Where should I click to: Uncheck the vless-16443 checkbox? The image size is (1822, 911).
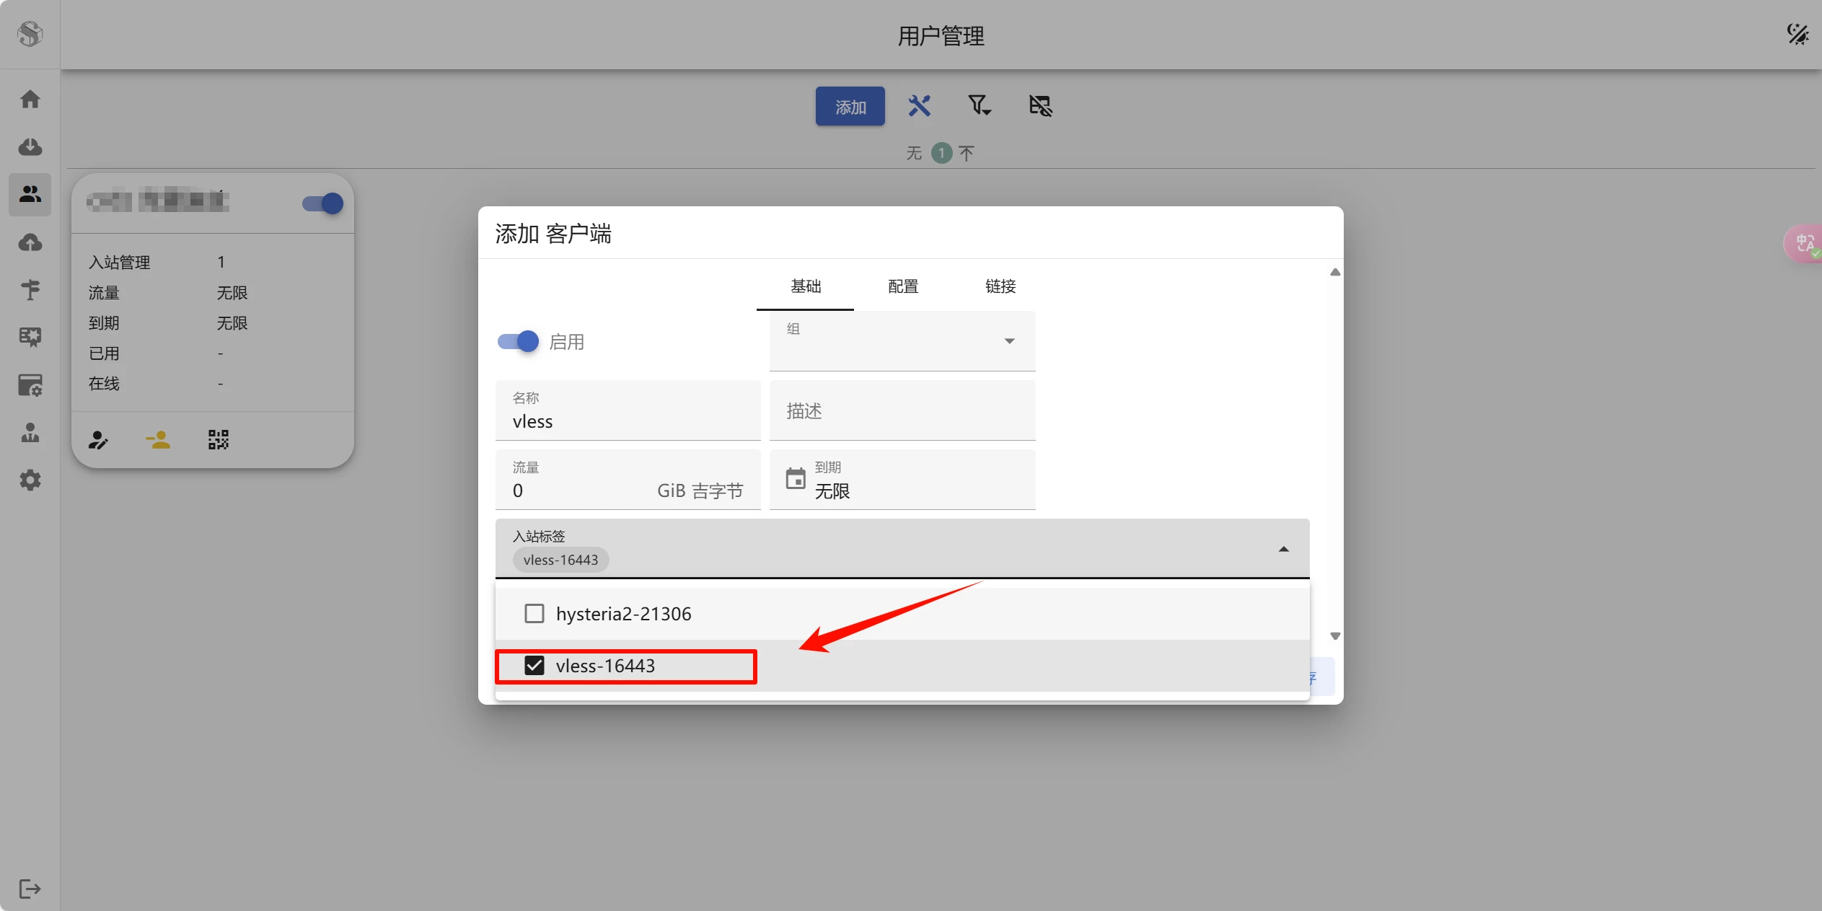[x=534, y=666]
